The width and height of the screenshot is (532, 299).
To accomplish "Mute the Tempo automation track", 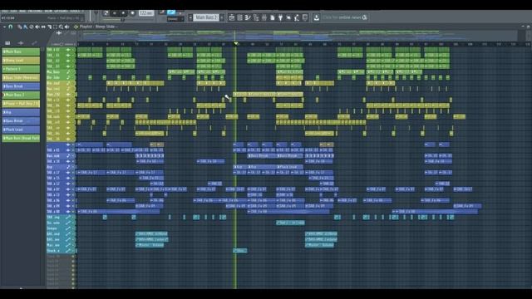I will pos(73,228).
